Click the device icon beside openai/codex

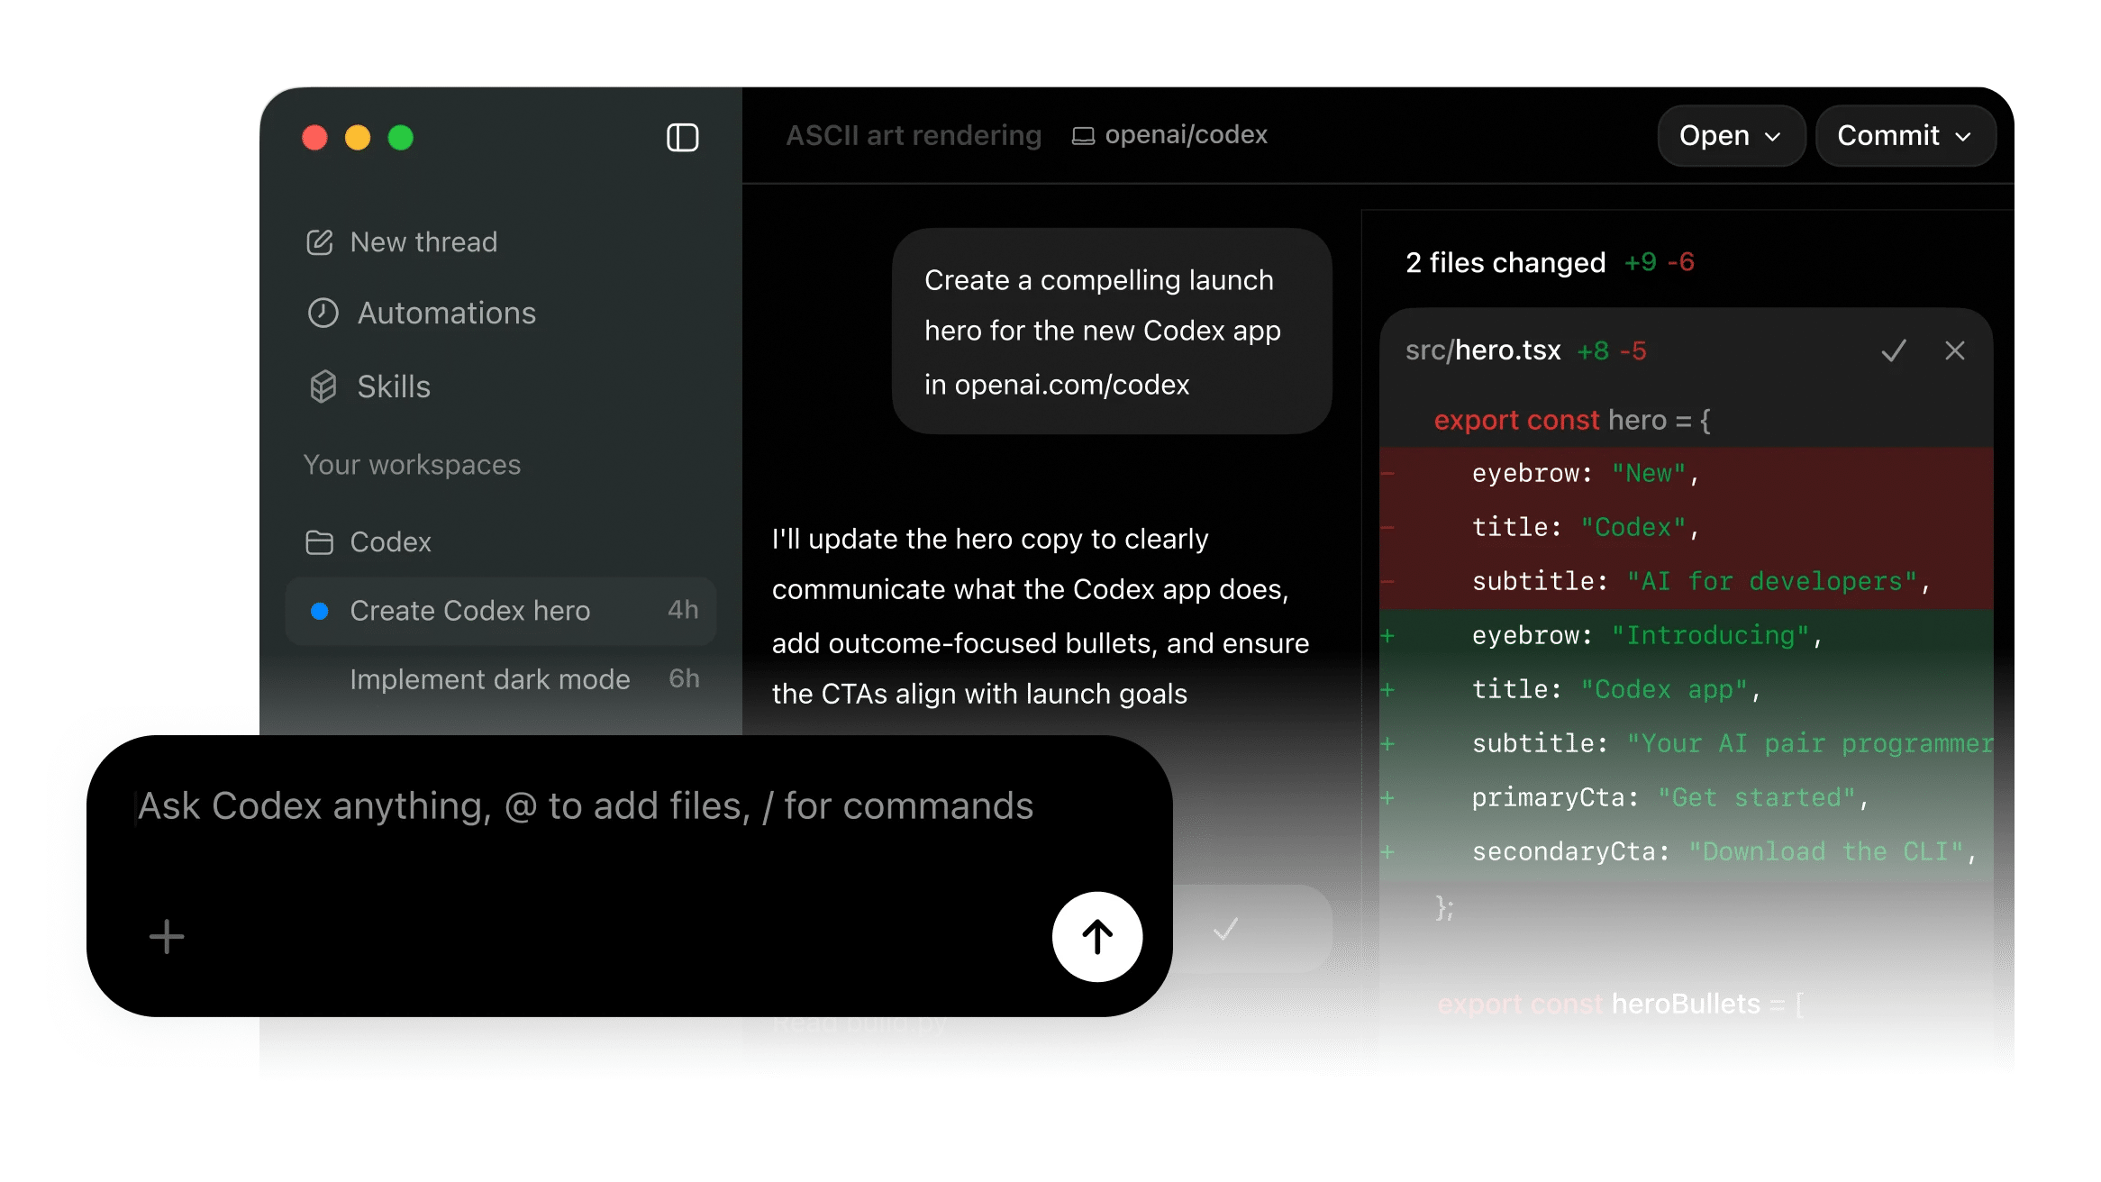click(x=1085, y=135)
